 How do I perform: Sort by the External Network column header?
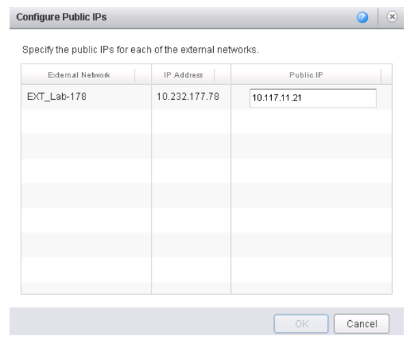point(79,75)
